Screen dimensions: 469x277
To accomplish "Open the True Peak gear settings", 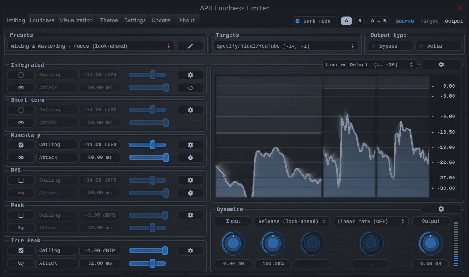I will [190, 251].
